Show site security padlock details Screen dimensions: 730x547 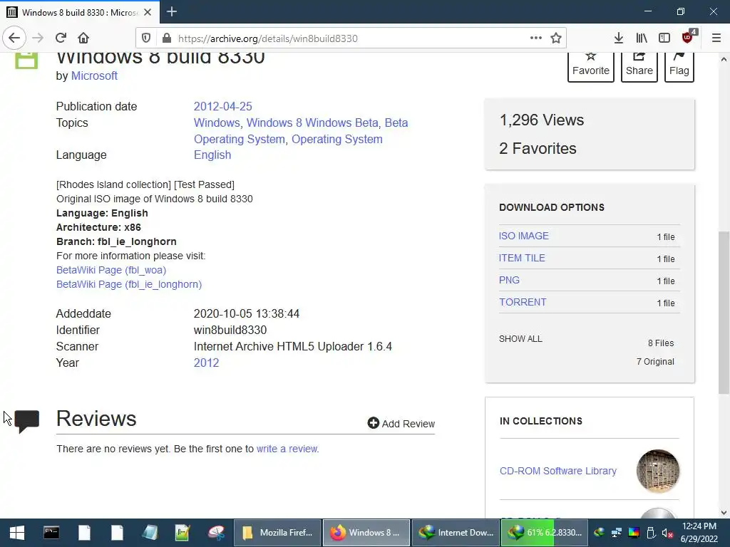(167, 38)
